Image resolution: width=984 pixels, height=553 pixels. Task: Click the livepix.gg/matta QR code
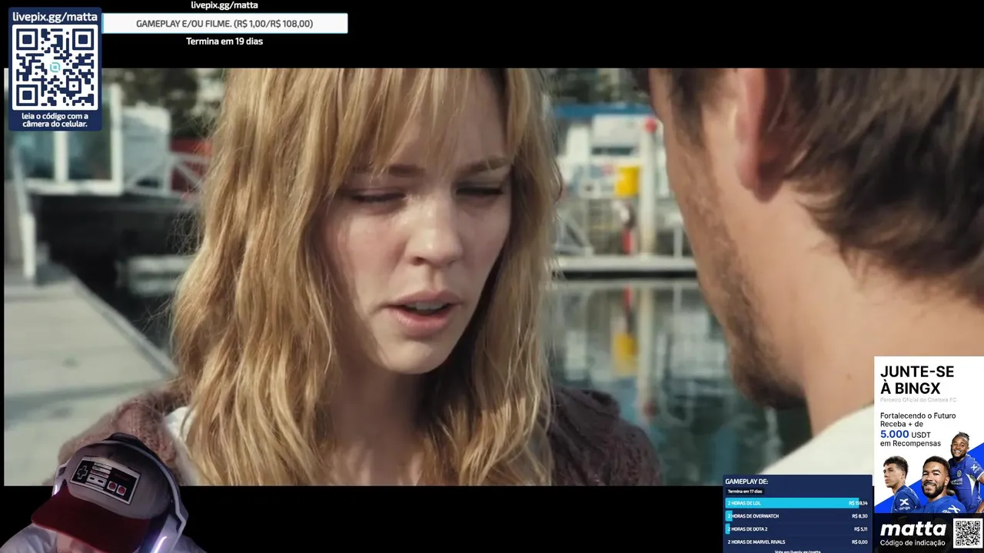click(x=55, y=68)
